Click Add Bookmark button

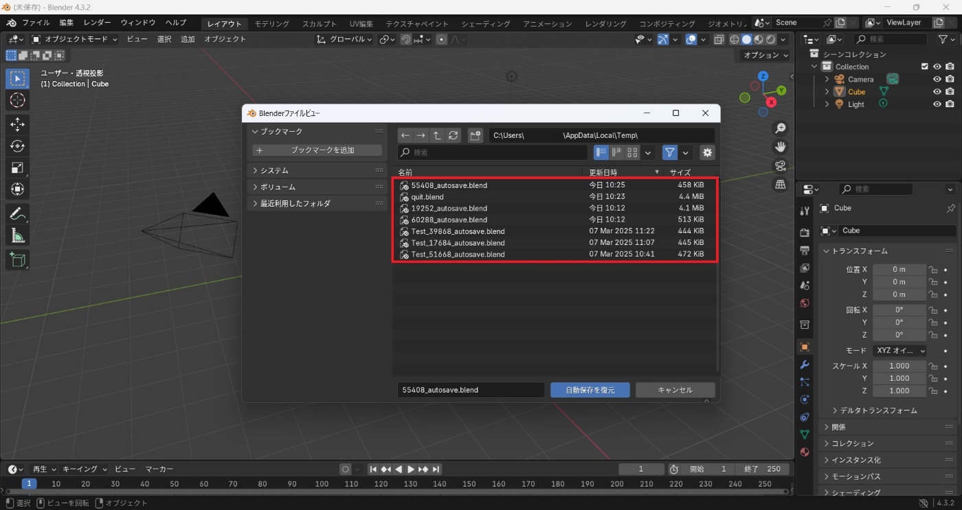317,150
